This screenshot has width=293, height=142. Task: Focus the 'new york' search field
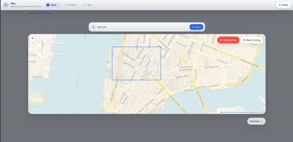143,27
